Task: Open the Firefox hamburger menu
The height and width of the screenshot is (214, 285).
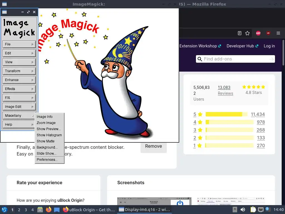Action: [x=278, y=33]
